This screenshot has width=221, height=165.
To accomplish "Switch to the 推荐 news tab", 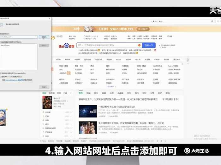I will point(81,93).
